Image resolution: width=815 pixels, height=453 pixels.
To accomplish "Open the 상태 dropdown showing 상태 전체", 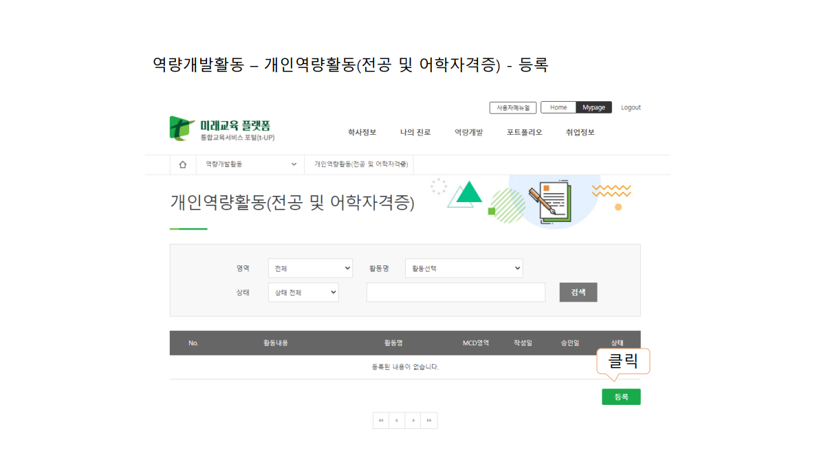I will (303, 292).
